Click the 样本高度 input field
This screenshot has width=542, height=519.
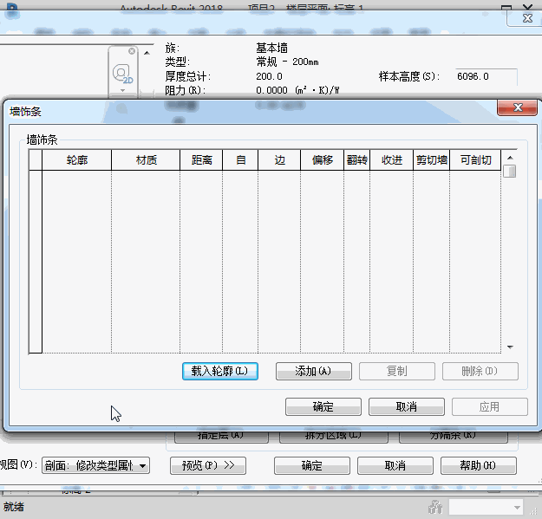click(486, 76)
